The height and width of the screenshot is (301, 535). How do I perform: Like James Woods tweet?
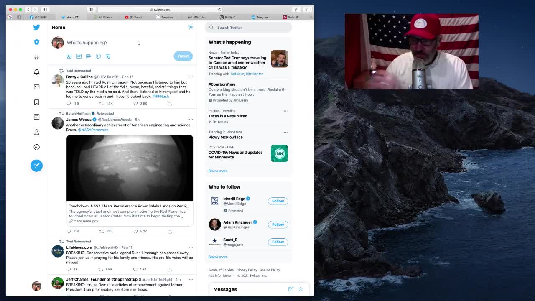[x=135, y=231]
